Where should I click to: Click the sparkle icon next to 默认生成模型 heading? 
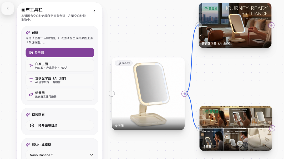[28, 145]
